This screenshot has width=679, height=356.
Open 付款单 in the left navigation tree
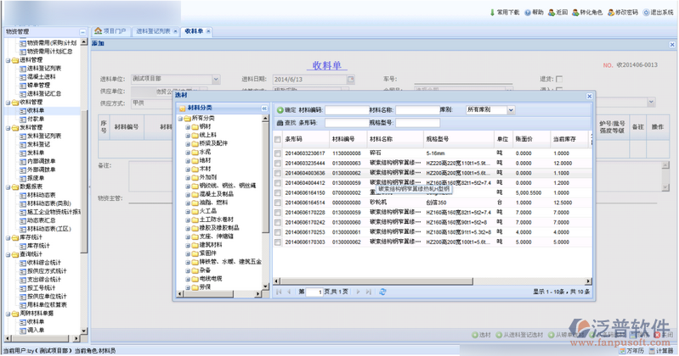point(35,120)
